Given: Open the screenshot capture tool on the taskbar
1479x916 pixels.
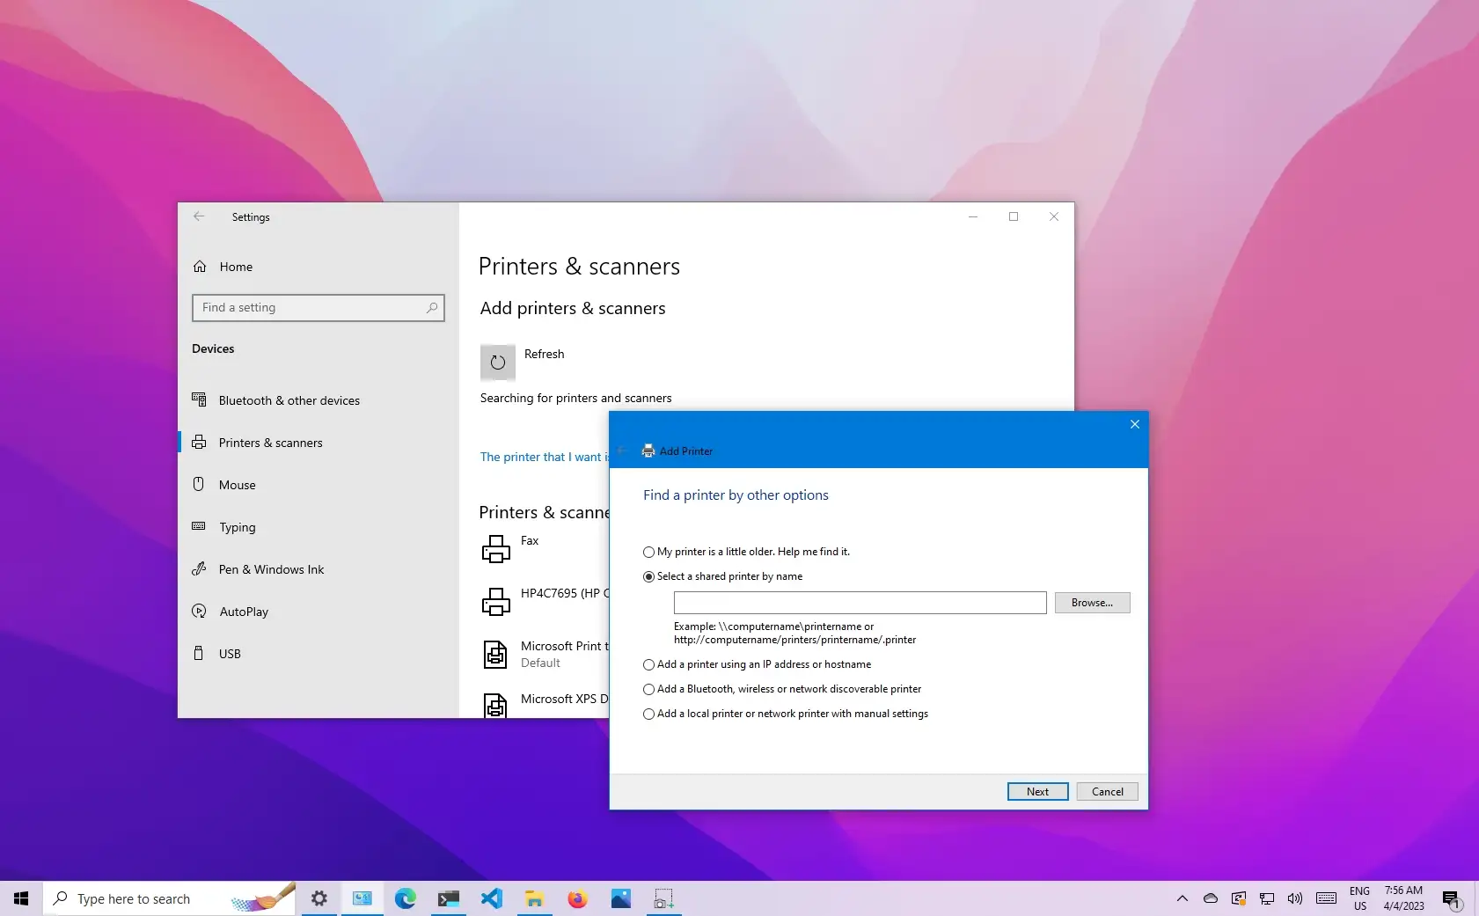Looking at the screenshot, I should click(664, 898).
